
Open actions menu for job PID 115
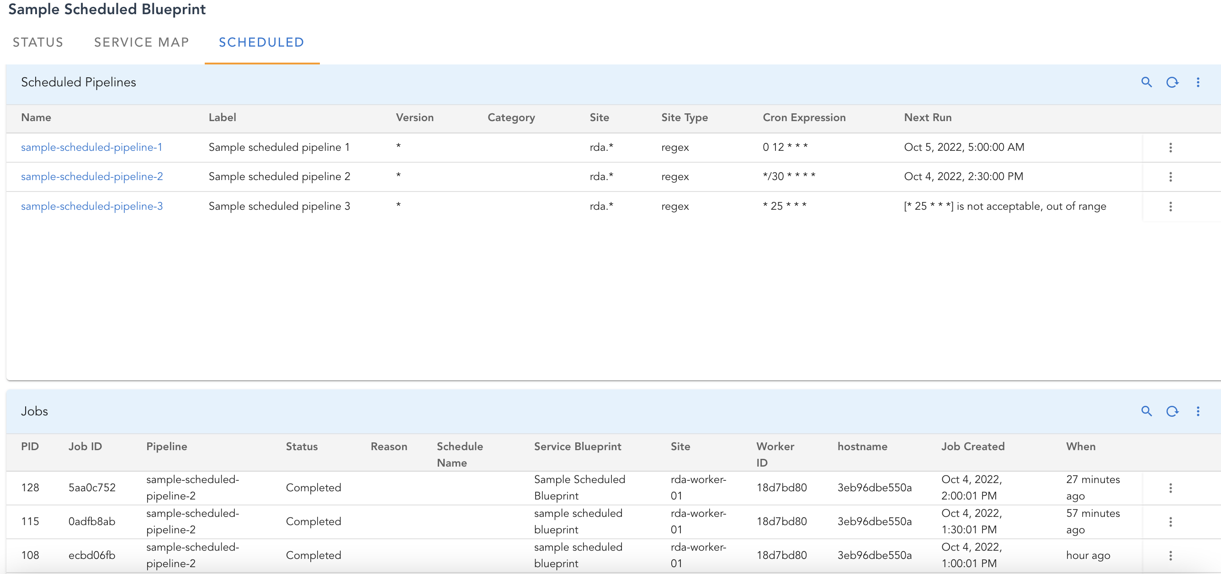point(1171,521)
